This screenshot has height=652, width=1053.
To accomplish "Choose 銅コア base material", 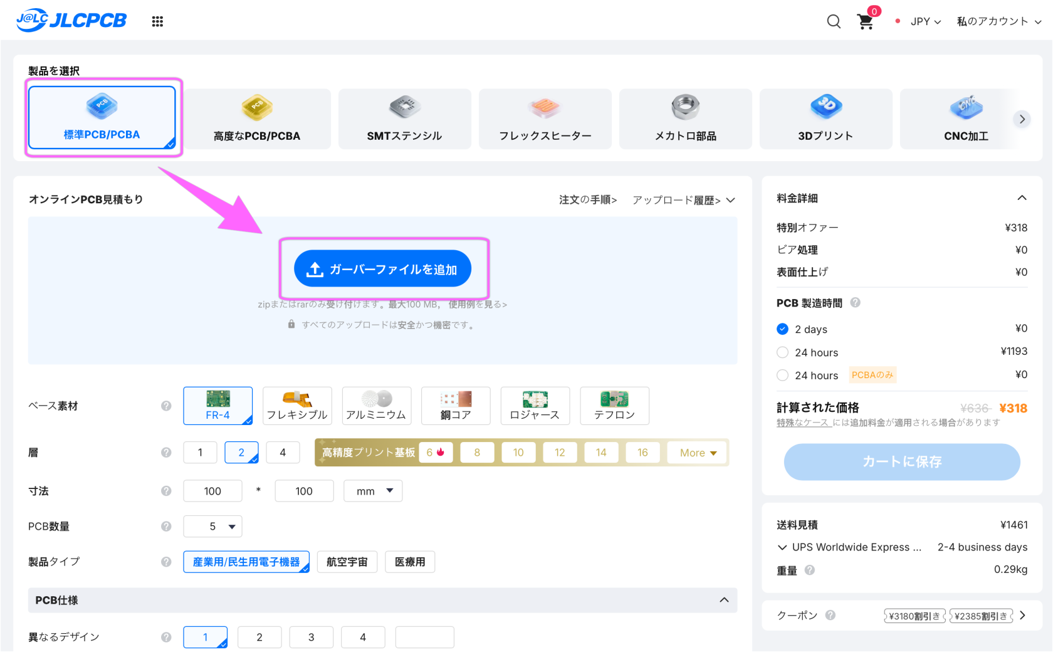I will 456,406.
